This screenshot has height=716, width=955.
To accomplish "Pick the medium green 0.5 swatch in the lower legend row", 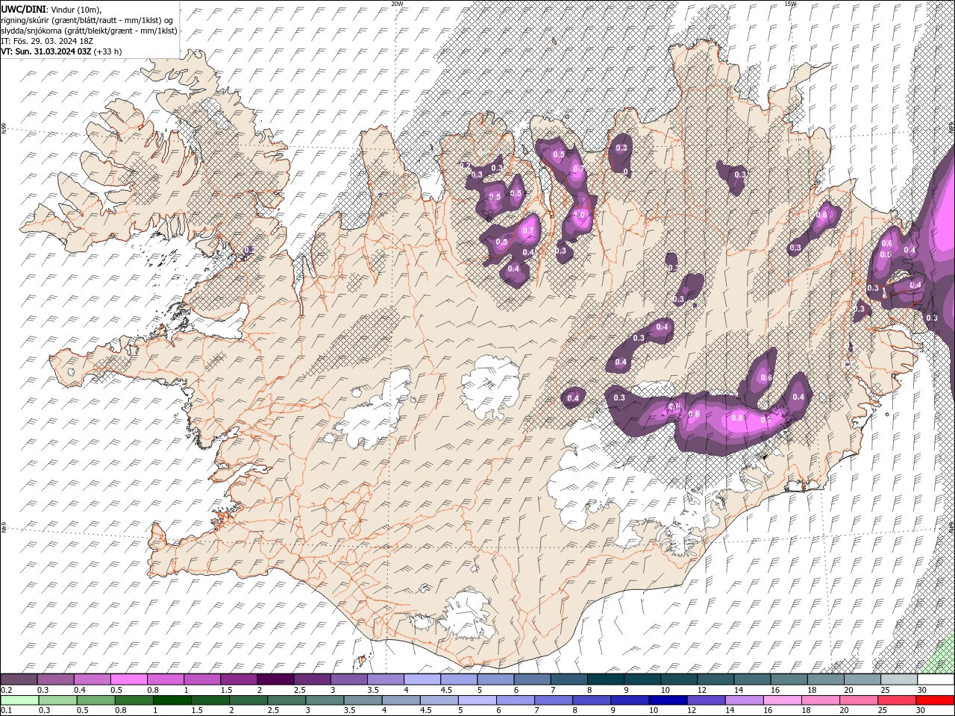I will pyautogui.click(x=95, y=700).
